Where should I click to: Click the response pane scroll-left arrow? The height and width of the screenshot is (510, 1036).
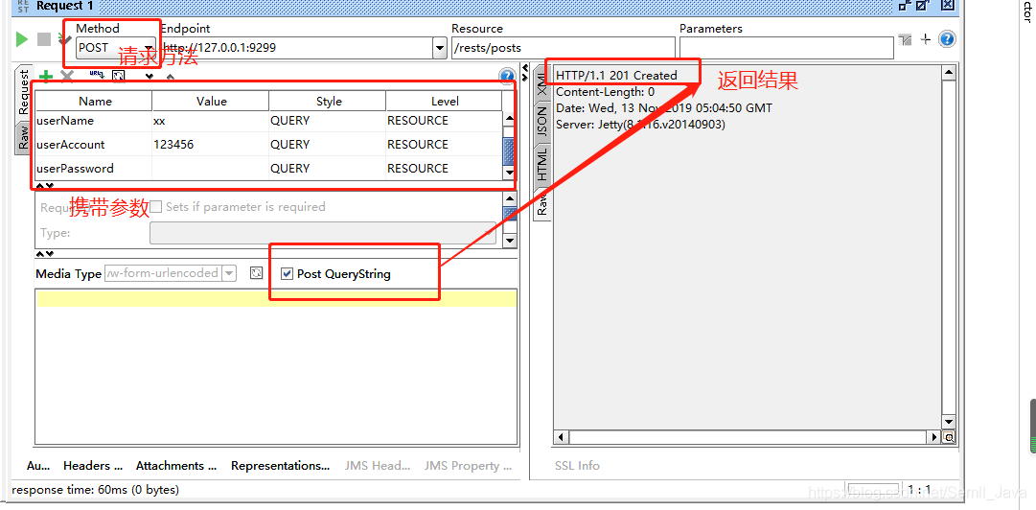pyautogui.click(x=562, y=437)
